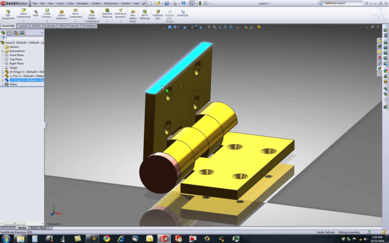This screenshot has height=243, width=389.
Task: Open Assembly Features tool
Action: point(107,14)
